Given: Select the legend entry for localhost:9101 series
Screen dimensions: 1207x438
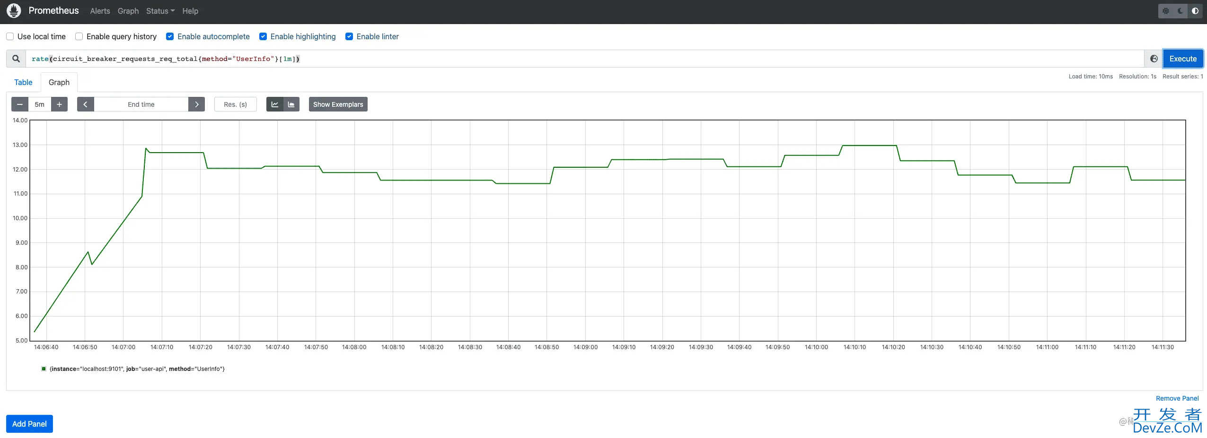Looking at the screenshot, I should [x=137, y=369].
